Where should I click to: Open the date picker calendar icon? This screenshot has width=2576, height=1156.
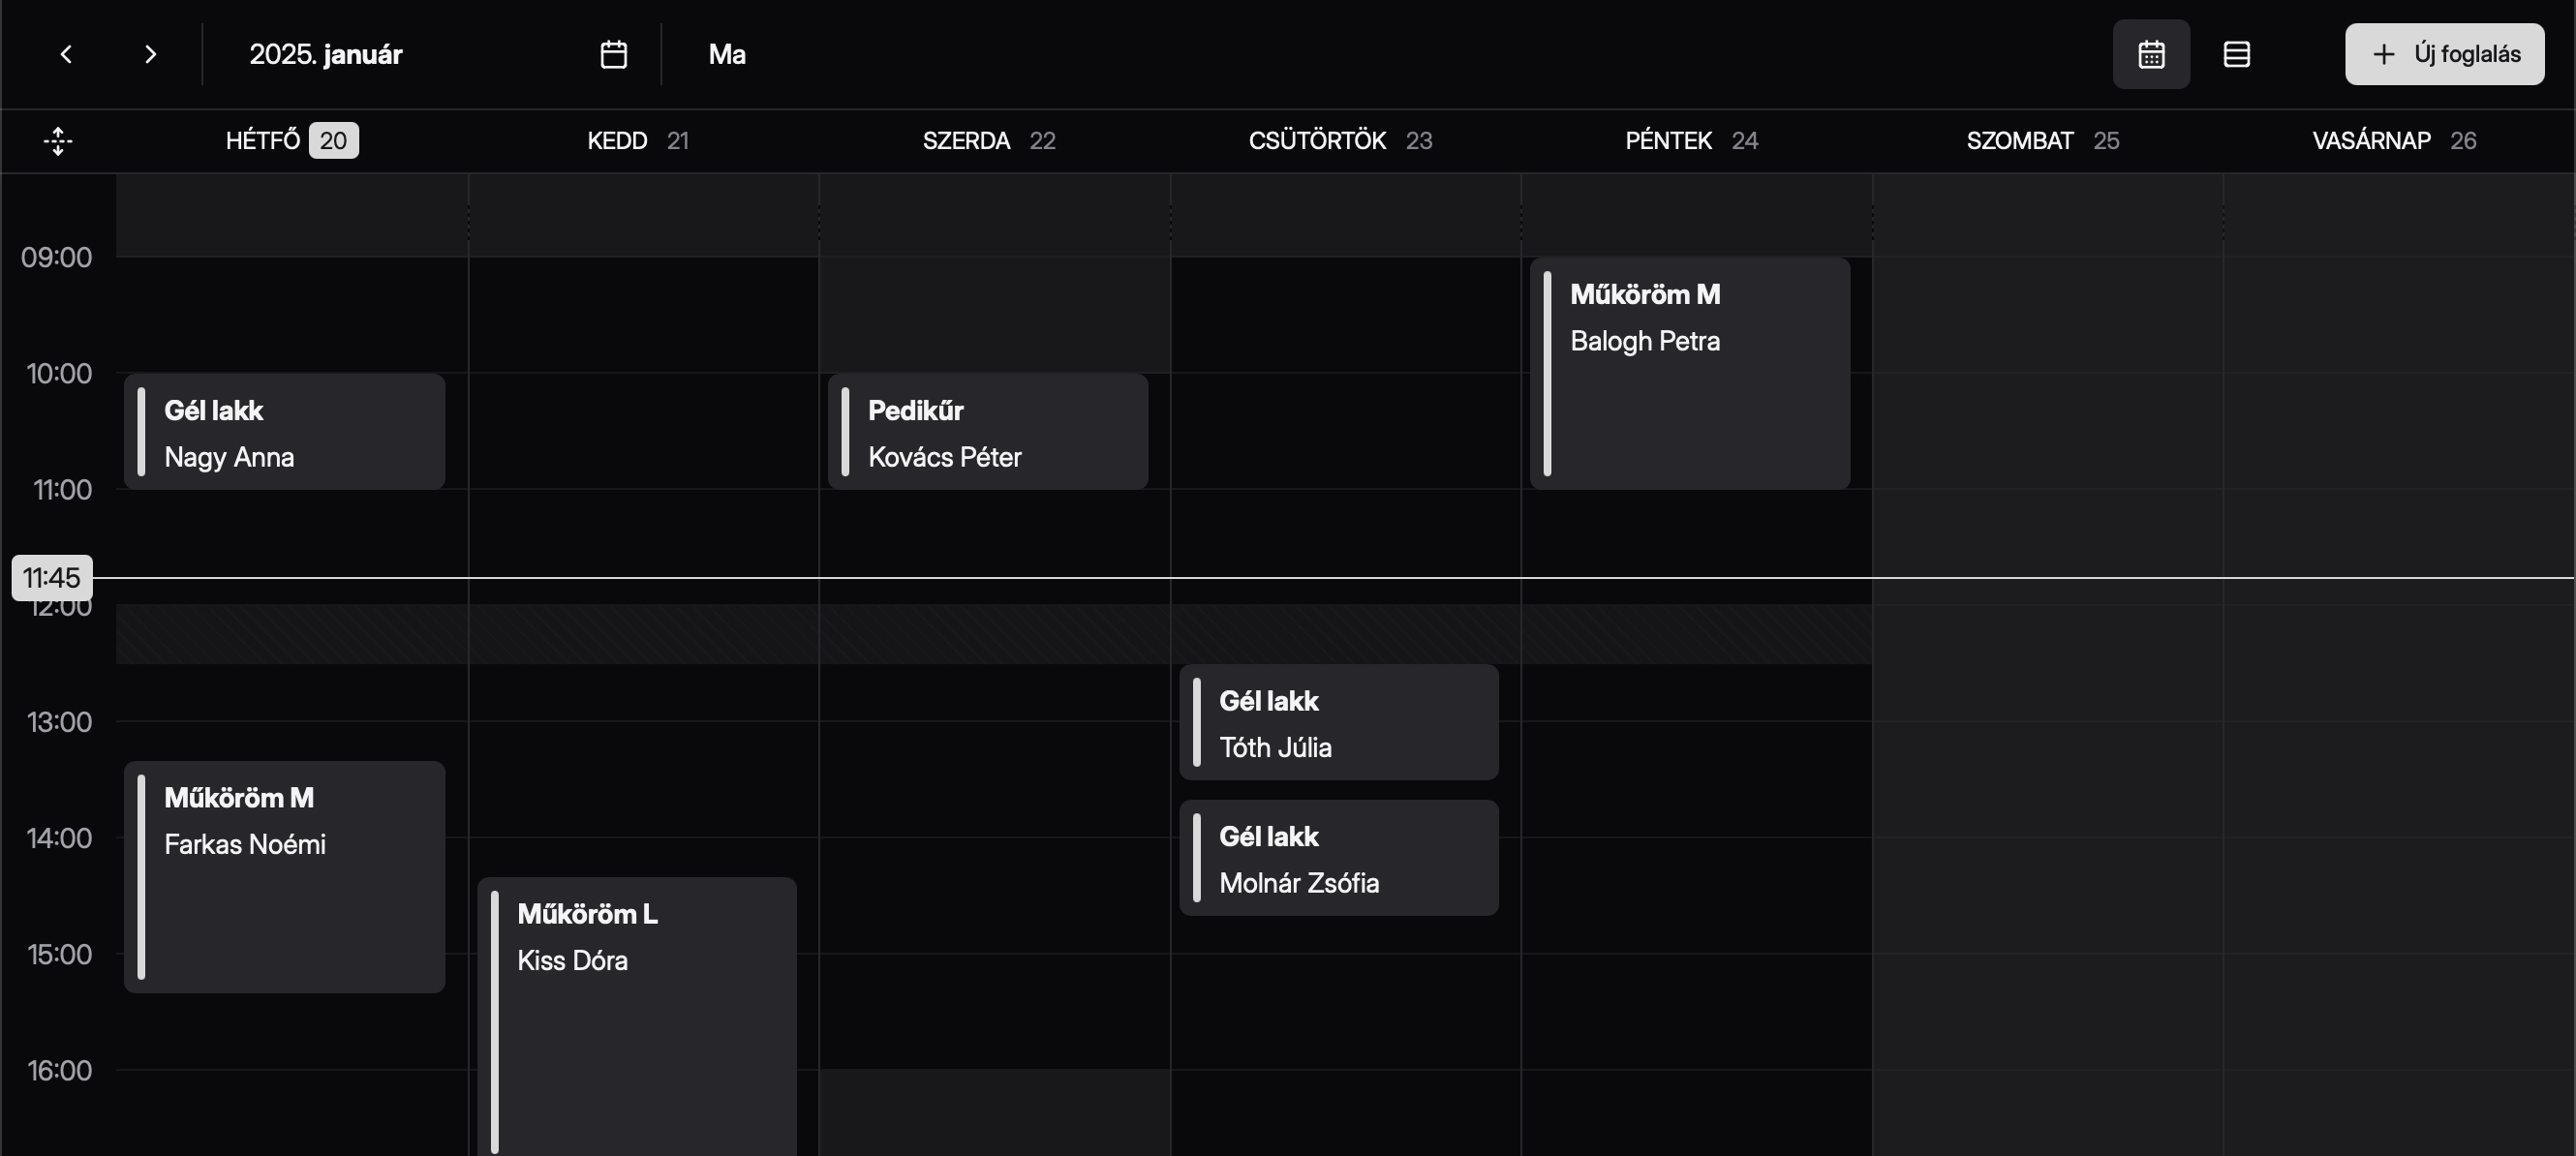[613, 54]
